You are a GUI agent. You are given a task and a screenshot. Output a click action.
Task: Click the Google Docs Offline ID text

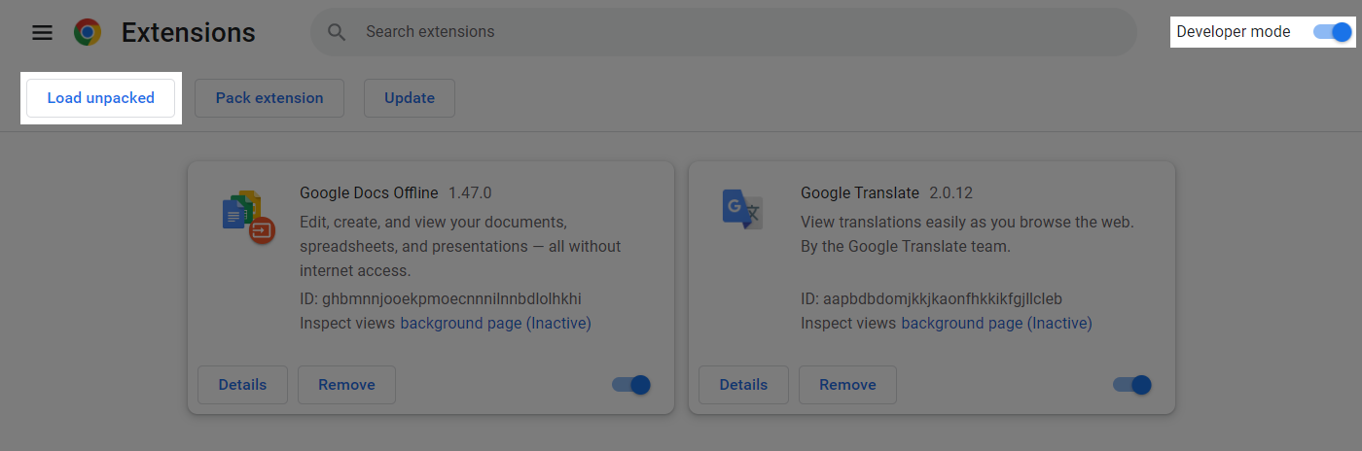pyautogui.click(x=440, y=298)
